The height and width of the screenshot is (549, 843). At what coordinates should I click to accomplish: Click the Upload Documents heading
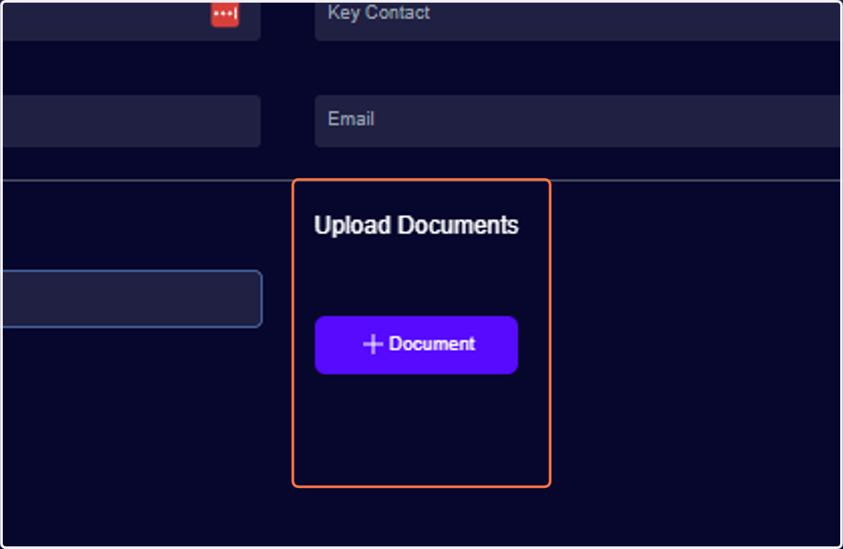click(x=417, y=225)
